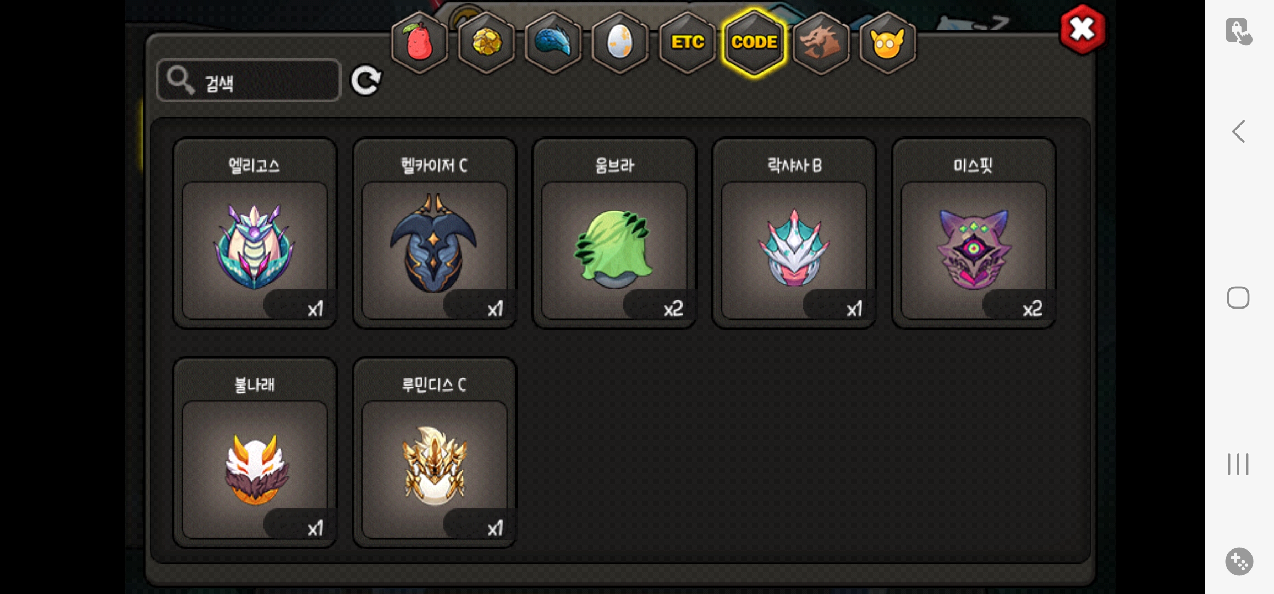
Task: Open the game controller tools icon
Action: tap(1239, 562)
